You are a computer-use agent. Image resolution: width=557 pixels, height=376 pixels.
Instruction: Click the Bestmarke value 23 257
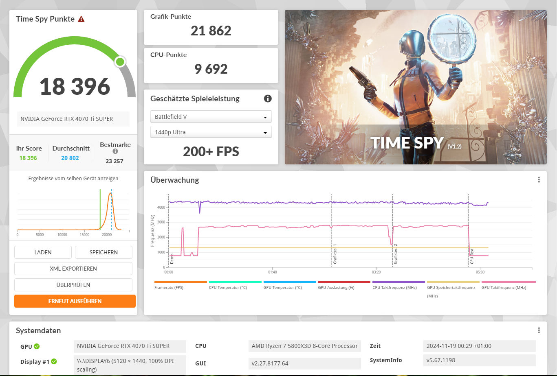click(114, 161)
